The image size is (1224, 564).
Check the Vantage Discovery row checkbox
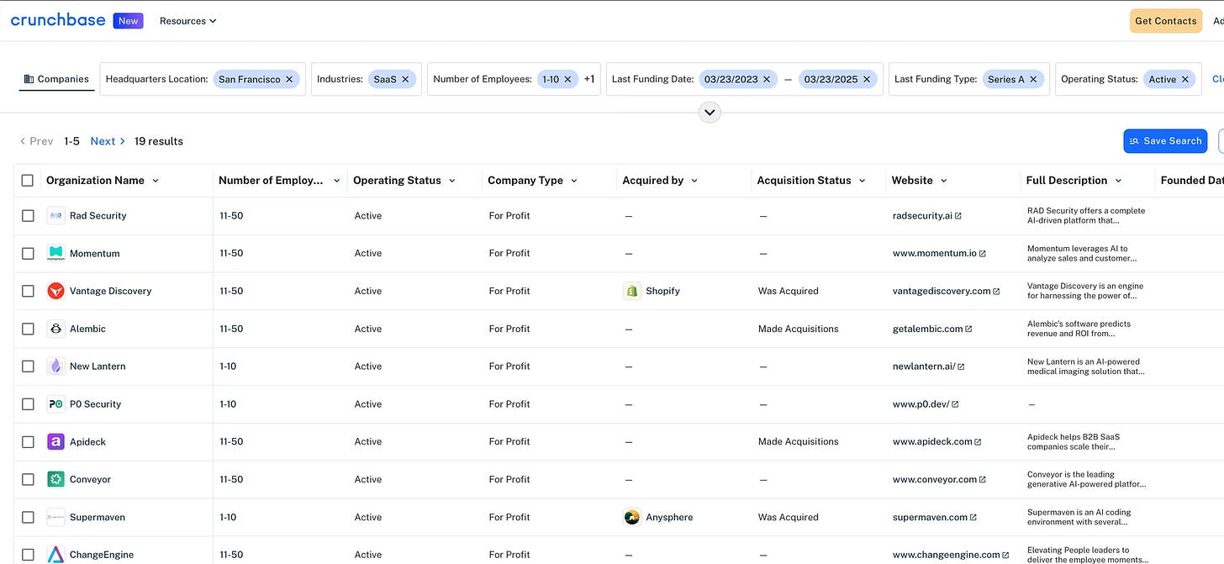click(28, 291)
